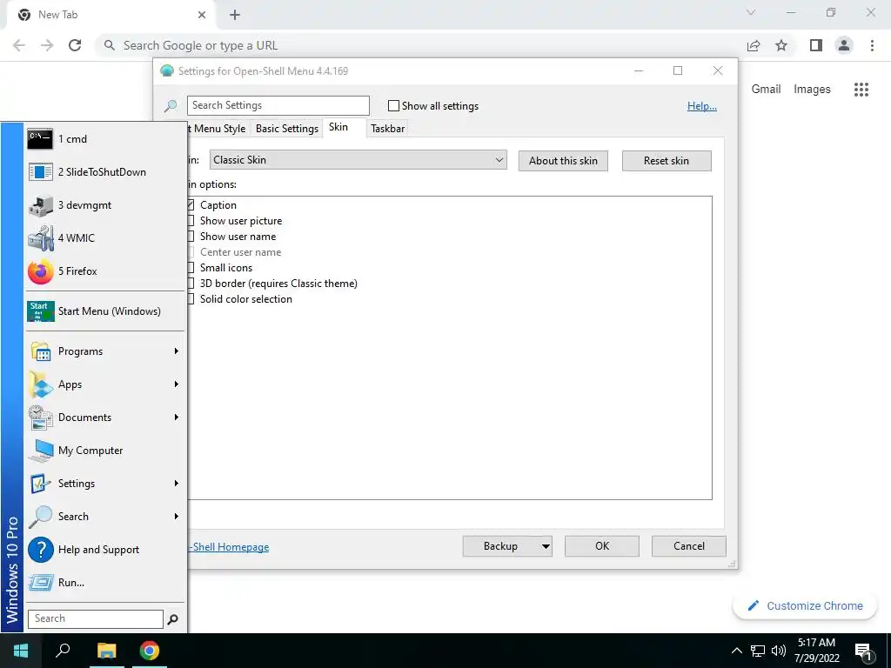Click the start menu Search box
This screenshot has width=891, height=668.
point(96,619)
